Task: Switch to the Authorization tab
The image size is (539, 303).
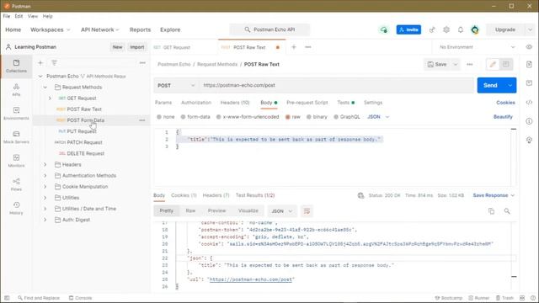Action: [x=196, y=103]
